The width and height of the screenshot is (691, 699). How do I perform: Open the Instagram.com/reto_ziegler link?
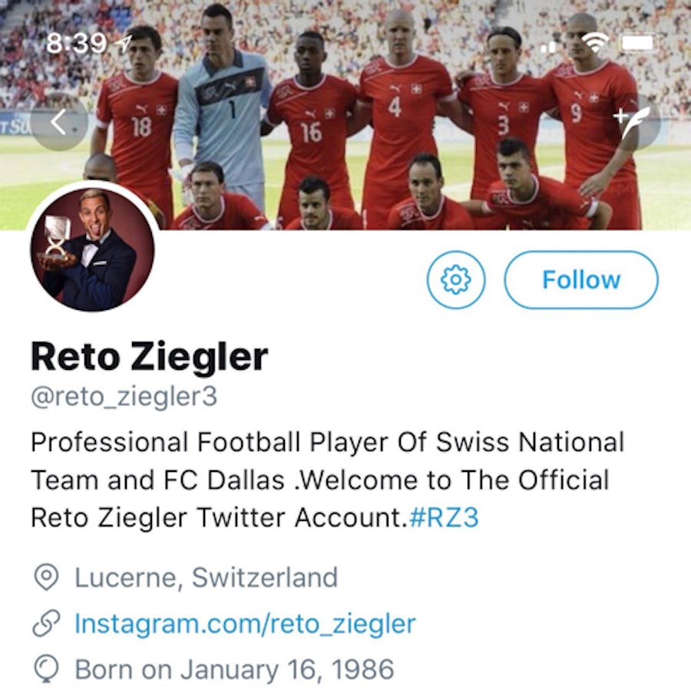[245, 623]
